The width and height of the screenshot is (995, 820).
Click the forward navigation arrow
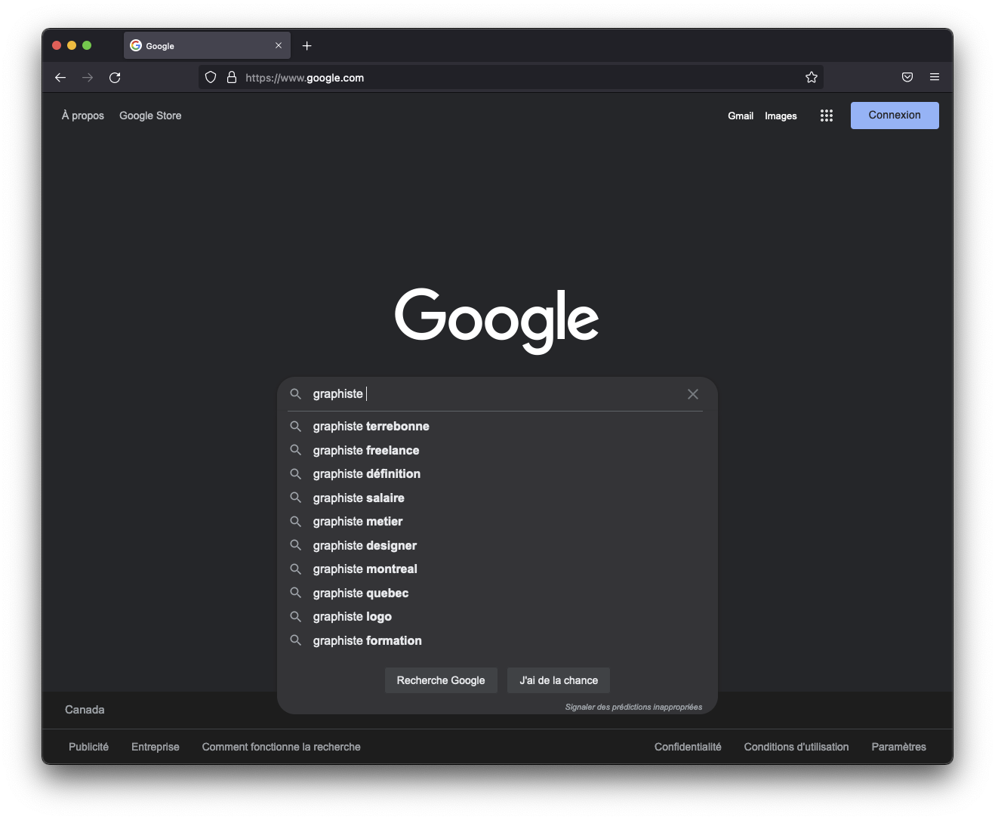click(x=88, y=78)
